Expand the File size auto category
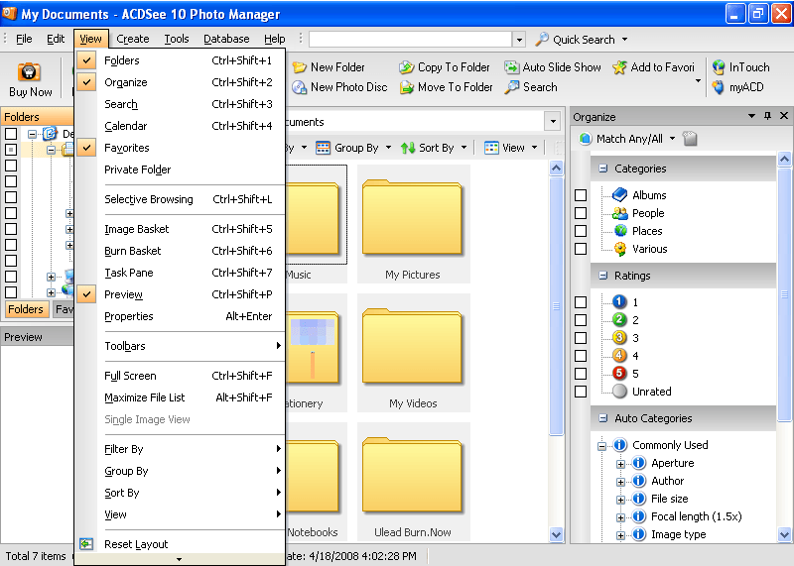The image size is (794, 566). point(620,500)
